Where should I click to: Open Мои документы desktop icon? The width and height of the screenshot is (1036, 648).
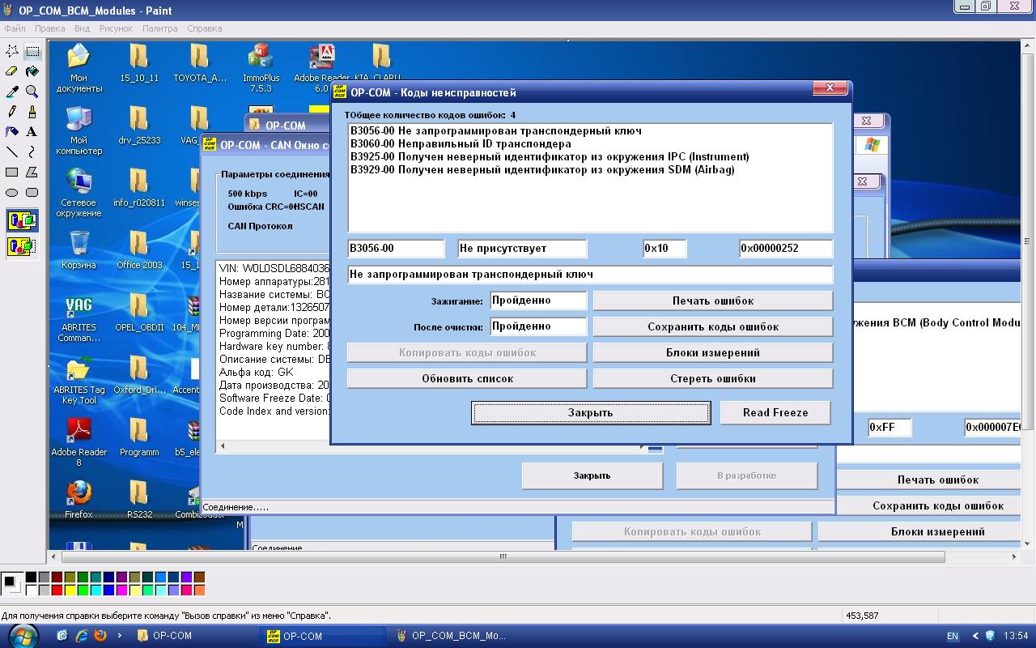point(79,68)
